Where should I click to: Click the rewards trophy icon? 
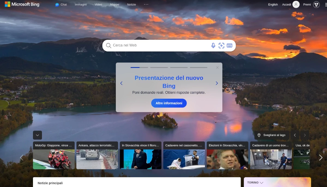click(x=316, y=4)
